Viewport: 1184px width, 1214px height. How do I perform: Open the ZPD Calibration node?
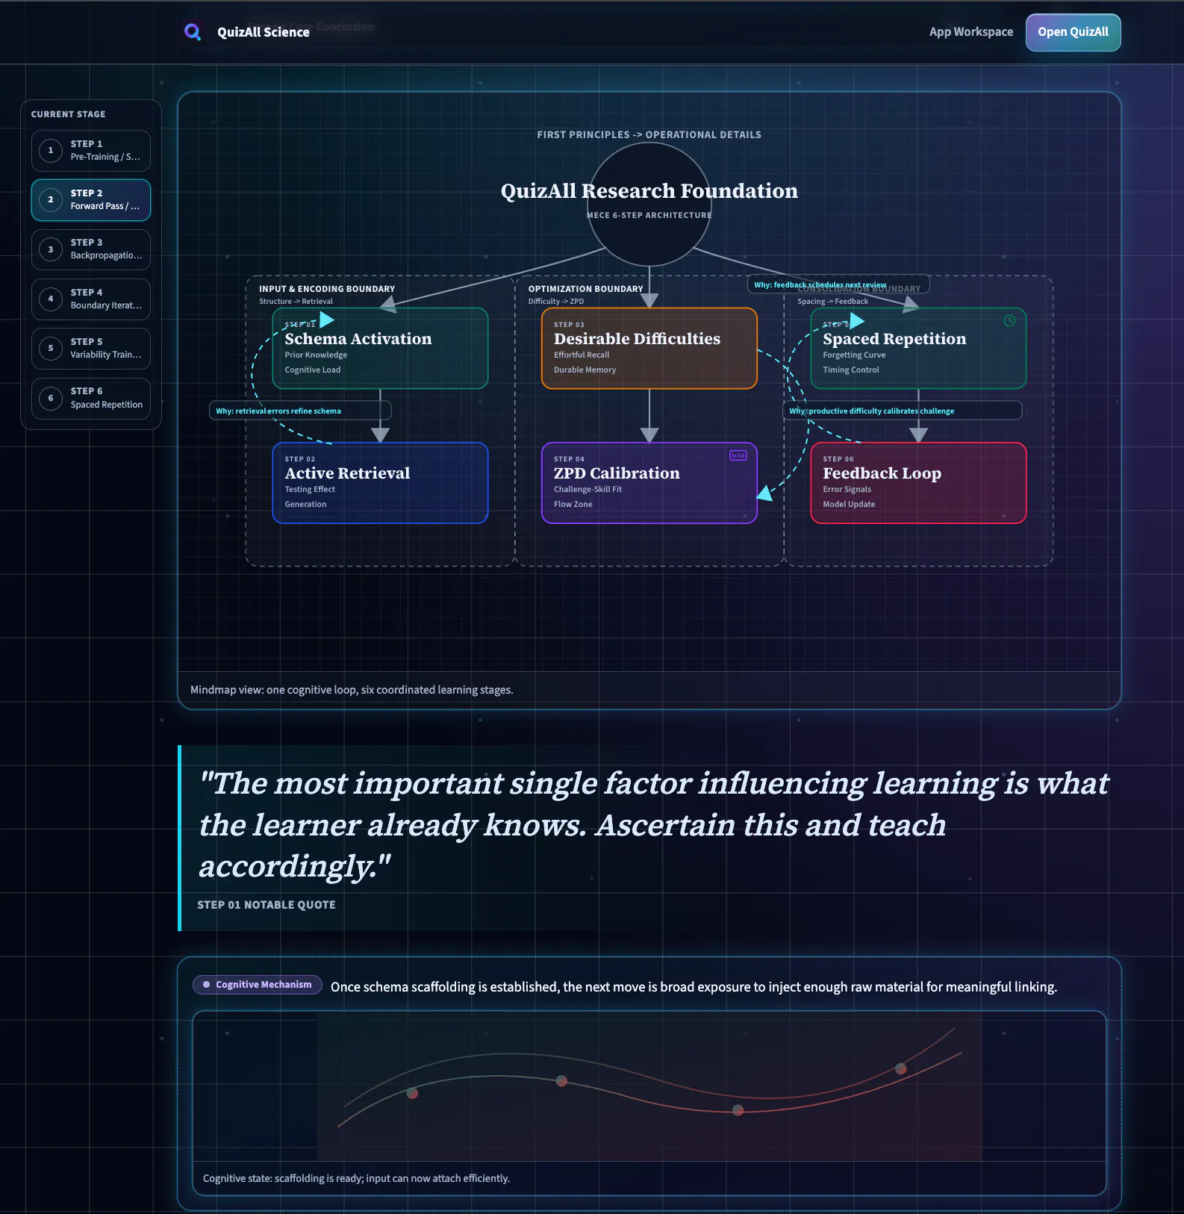(x=649, y=483)
